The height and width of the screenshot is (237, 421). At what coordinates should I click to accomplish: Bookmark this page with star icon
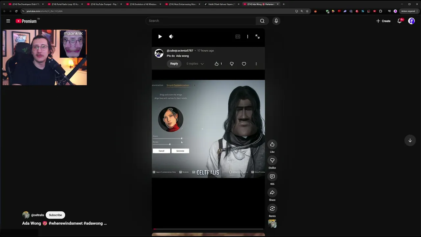tap(307, 11)
